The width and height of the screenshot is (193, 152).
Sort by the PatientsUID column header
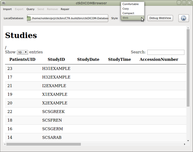[x=22, y=60]
